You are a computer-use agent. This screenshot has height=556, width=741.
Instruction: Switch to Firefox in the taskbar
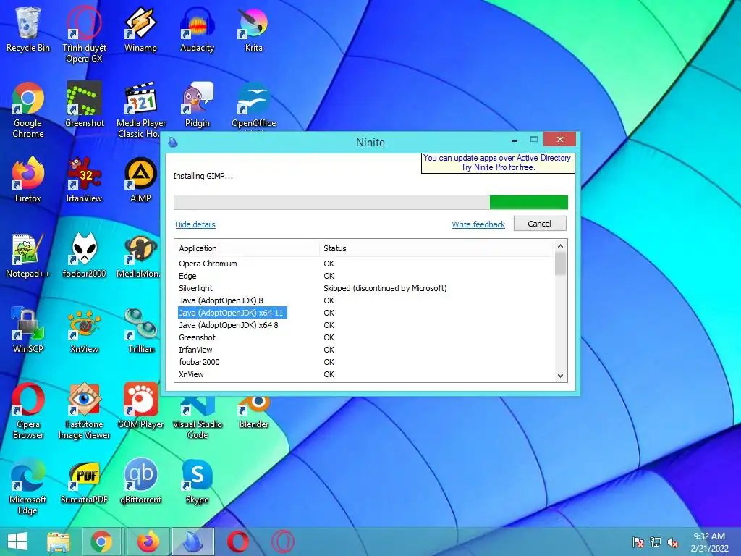[x=148, y=542]
